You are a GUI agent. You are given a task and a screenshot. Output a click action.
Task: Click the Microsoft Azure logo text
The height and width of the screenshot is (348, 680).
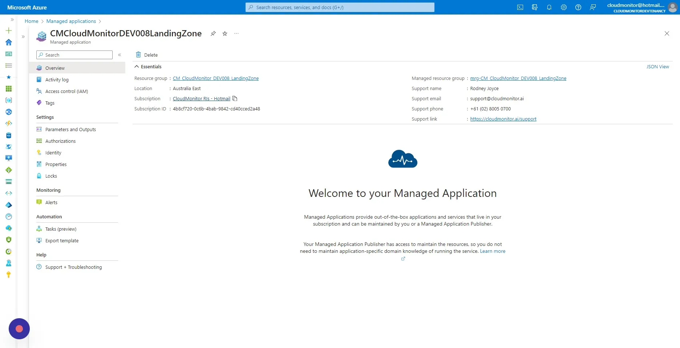tap(27, 7)
